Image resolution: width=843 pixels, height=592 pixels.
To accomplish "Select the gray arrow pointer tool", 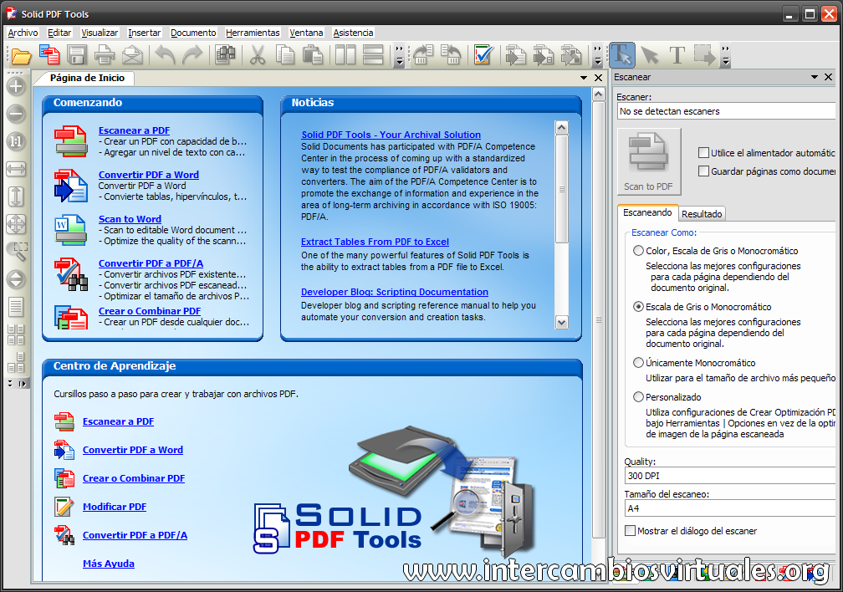I will (650, 55).
